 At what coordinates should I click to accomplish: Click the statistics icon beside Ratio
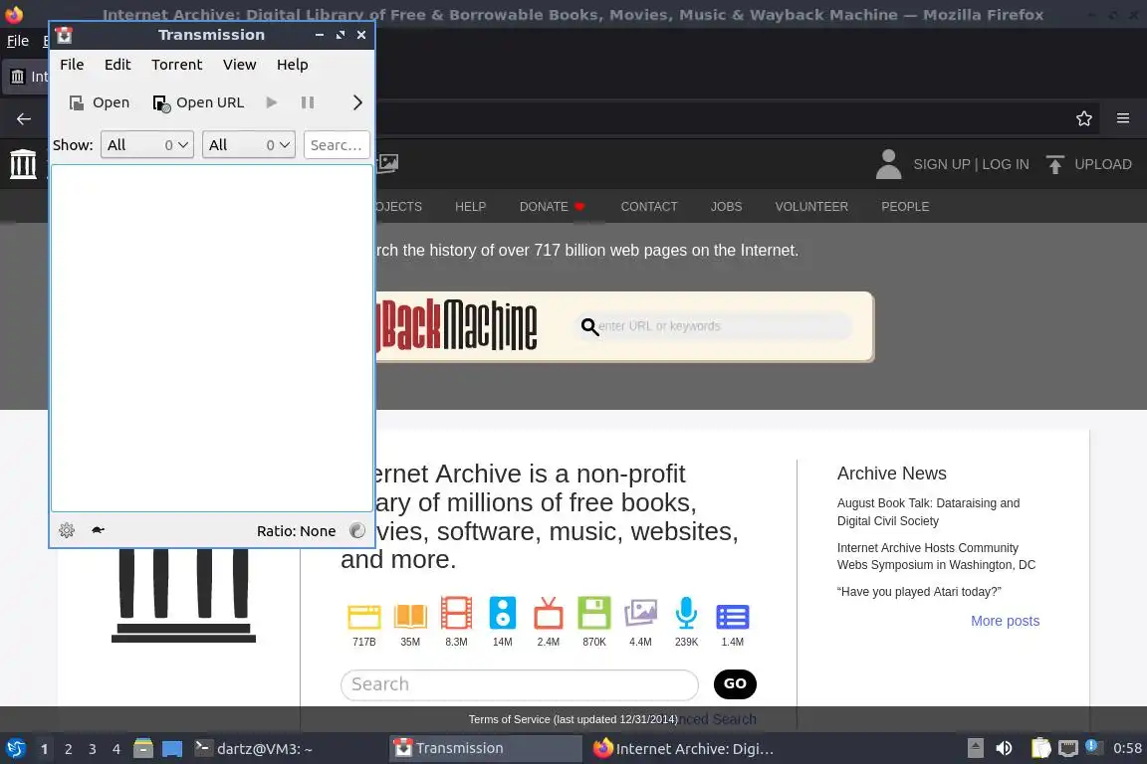click(x=357, y=531)
